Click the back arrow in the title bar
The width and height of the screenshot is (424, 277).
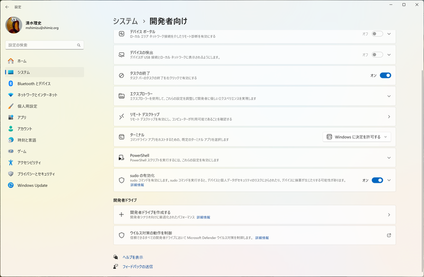click(7, 7)
